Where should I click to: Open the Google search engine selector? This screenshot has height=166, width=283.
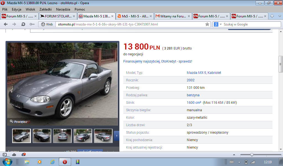[x=218, y=24]
